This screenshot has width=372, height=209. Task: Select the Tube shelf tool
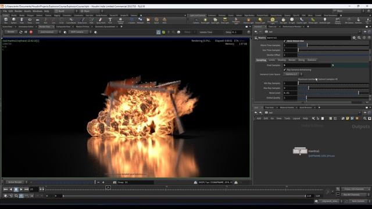[x=22, y=21]
